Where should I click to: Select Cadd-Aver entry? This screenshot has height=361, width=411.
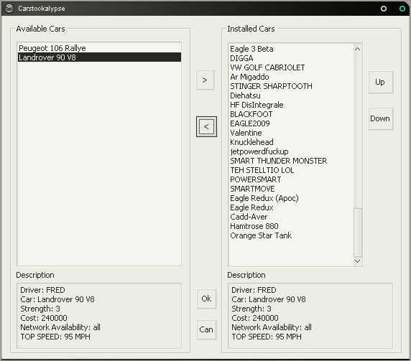[x=291, y=217]
